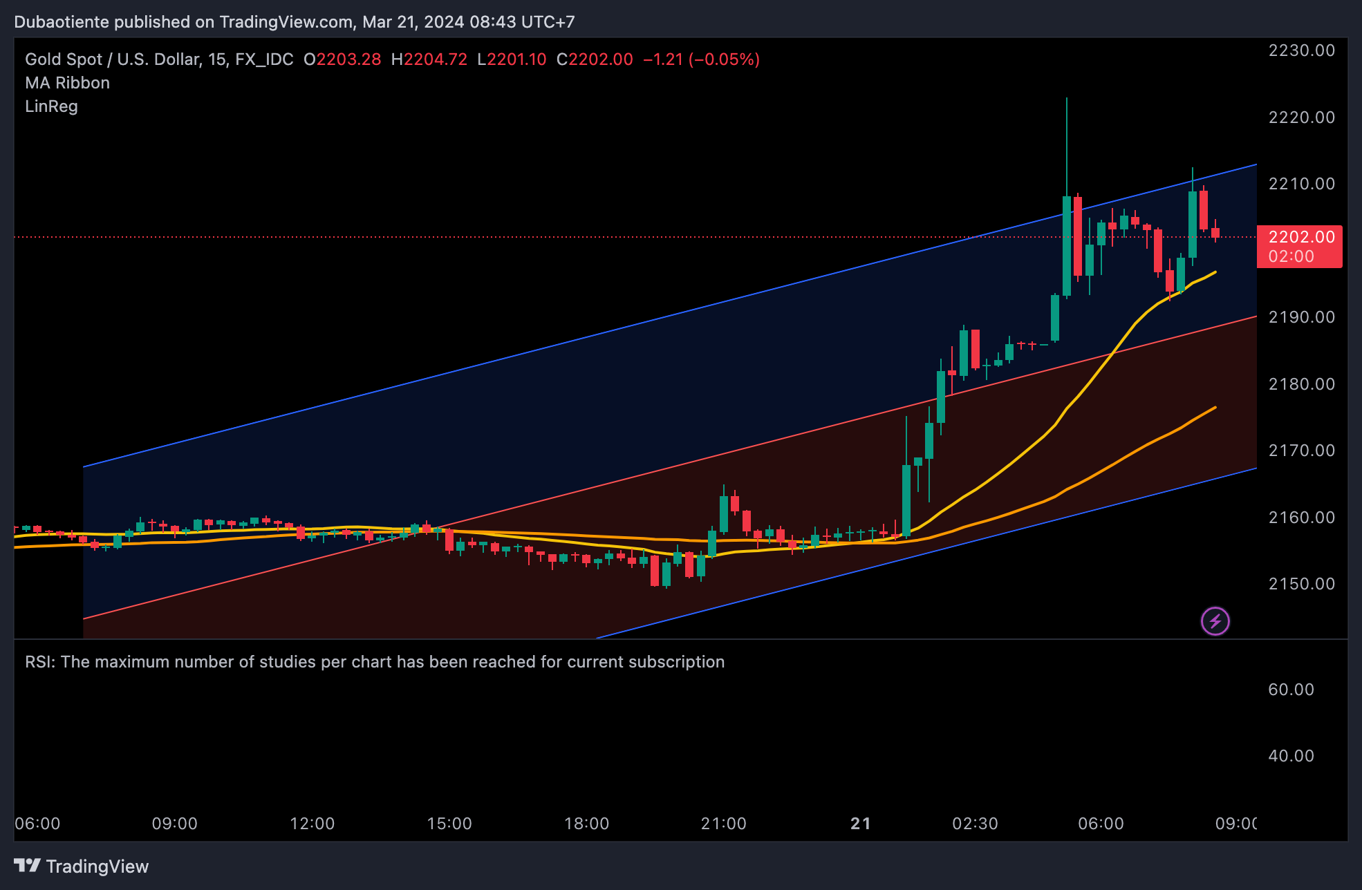This screenshot has height=890, width=1362.
Task: Click the low value L2201.10
Action: tap(512, 59)
